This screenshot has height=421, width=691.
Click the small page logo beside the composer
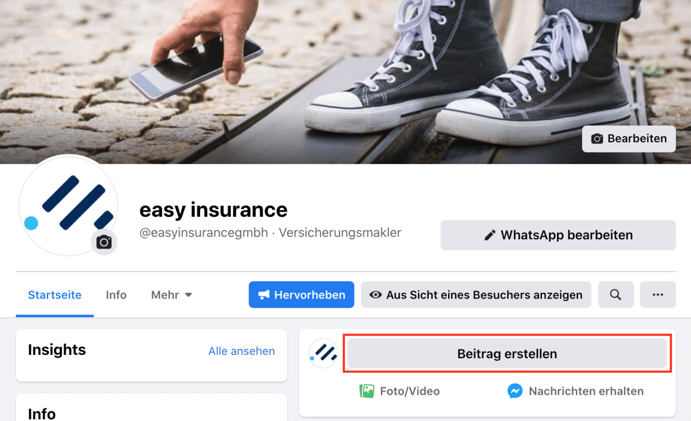[x=323, y=354]
